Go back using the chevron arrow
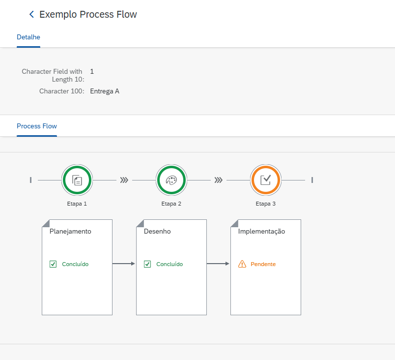This screenshot has width=395, height=360. (x=31, y=14)
